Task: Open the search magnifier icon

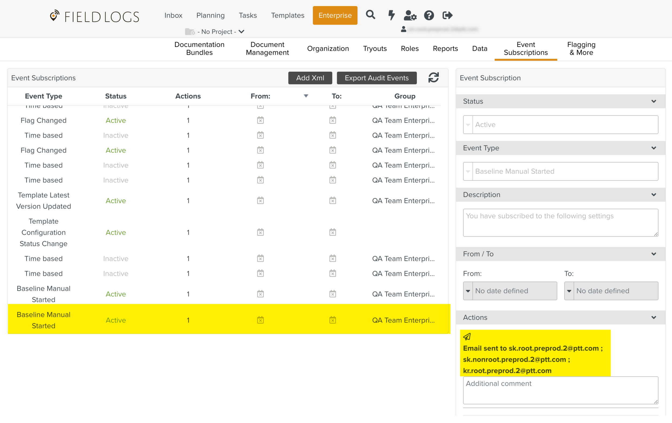Action: coord(370,15)
